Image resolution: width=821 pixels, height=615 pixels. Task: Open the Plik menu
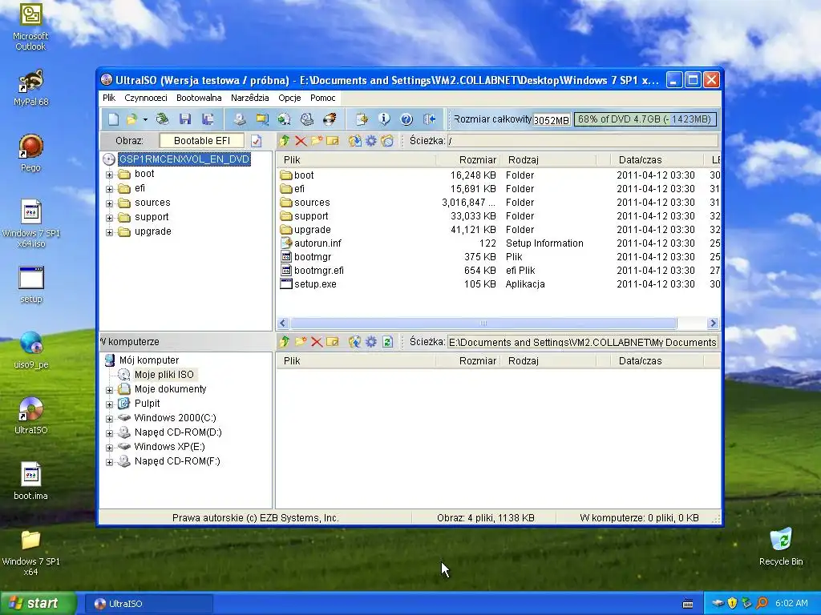109,98
